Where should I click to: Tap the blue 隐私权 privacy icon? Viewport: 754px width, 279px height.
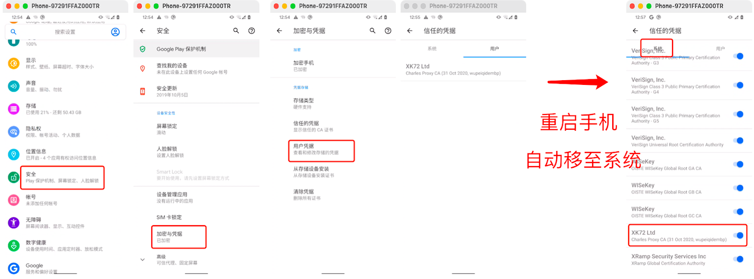pos(14,131)
